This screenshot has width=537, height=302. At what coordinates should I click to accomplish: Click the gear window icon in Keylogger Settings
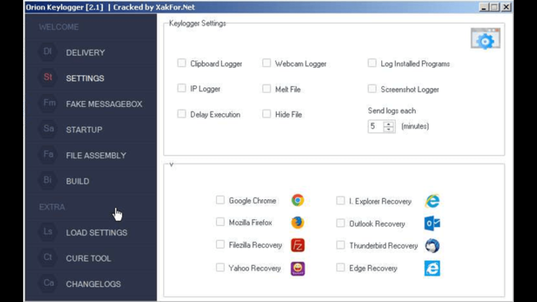pyautogui.click(x=485, y=38)
